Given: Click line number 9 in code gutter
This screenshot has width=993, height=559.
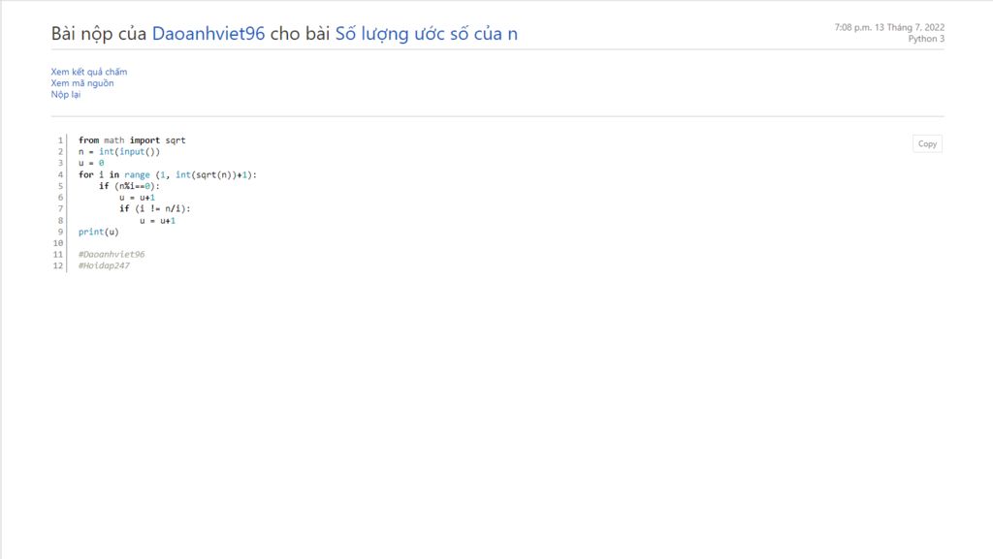Looking at the screenshot, I should point(60,232).
